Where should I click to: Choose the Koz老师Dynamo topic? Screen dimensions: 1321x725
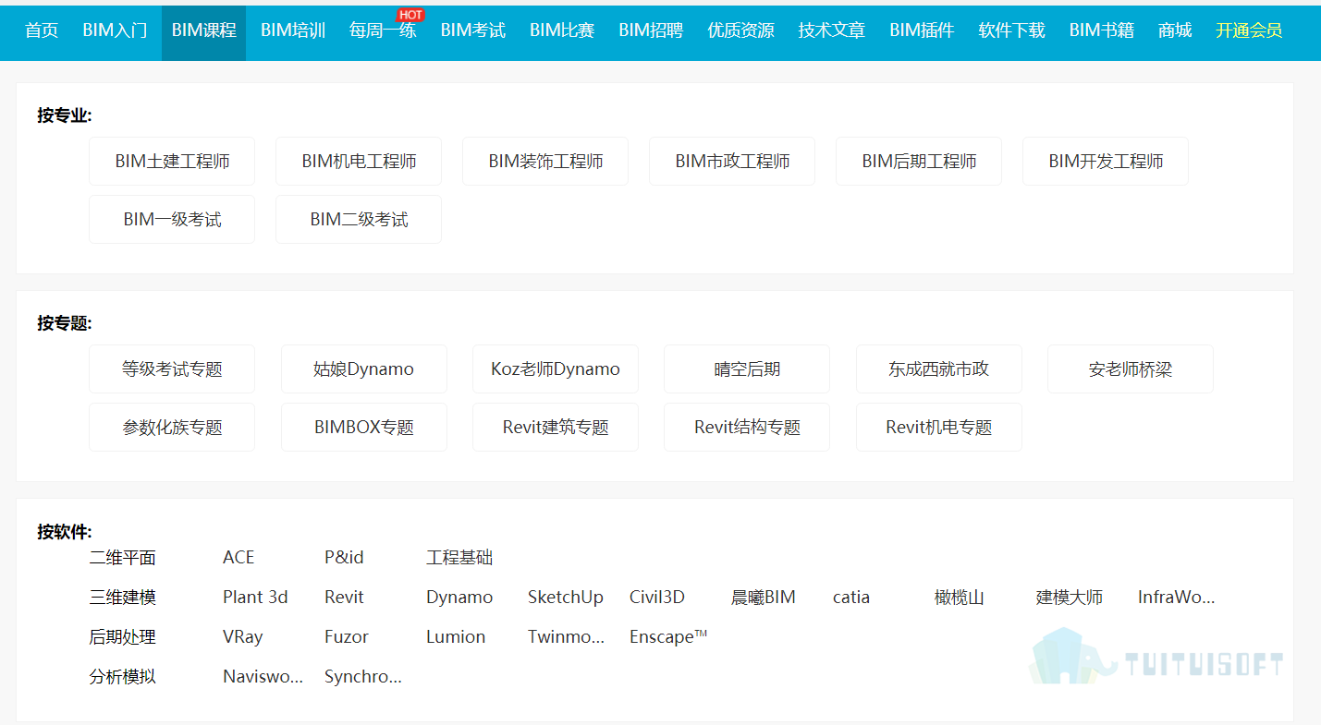pyautogui.click(x=556, y=369)
